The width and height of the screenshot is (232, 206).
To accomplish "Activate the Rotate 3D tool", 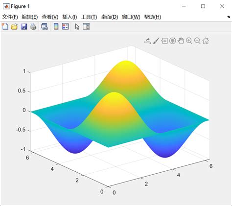I will (x=173, y=41).
